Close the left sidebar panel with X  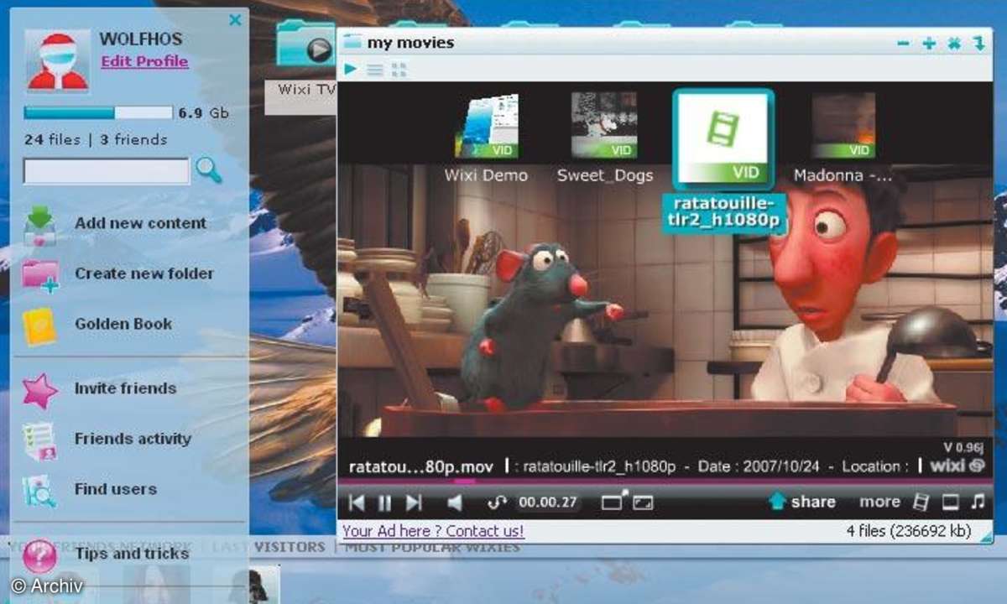tap(235, 20)
